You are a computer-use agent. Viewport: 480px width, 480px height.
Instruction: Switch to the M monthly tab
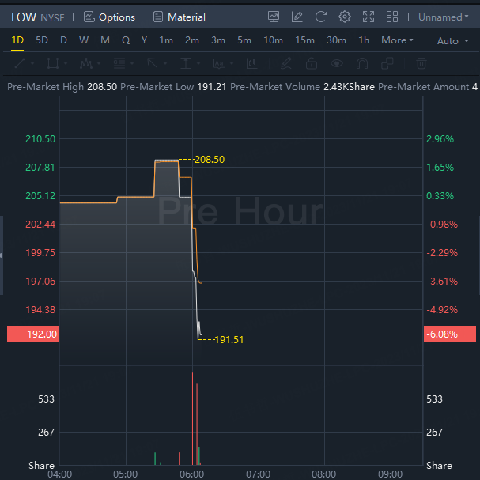coord(105,40)
